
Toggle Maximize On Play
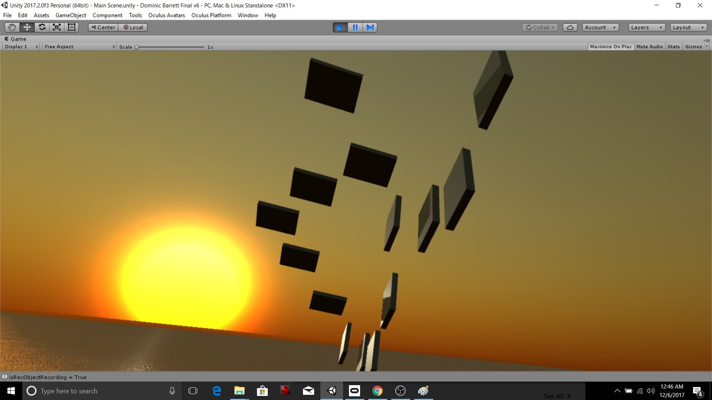click(610, 47)
